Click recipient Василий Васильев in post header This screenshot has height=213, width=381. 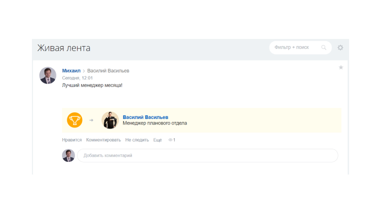(108, 71)
